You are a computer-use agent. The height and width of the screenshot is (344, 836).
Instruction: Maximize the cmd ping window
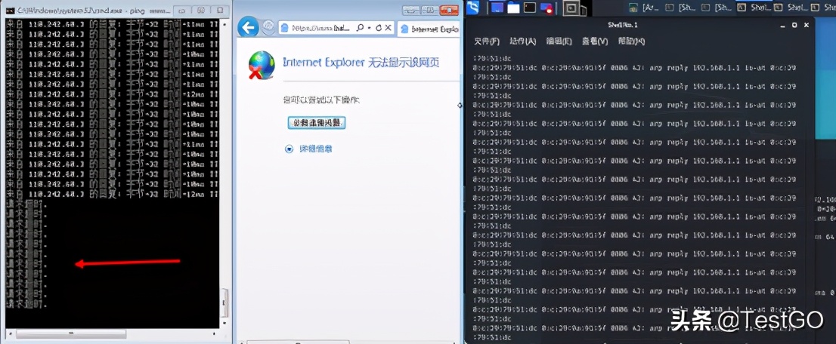[x=200, y=10]
